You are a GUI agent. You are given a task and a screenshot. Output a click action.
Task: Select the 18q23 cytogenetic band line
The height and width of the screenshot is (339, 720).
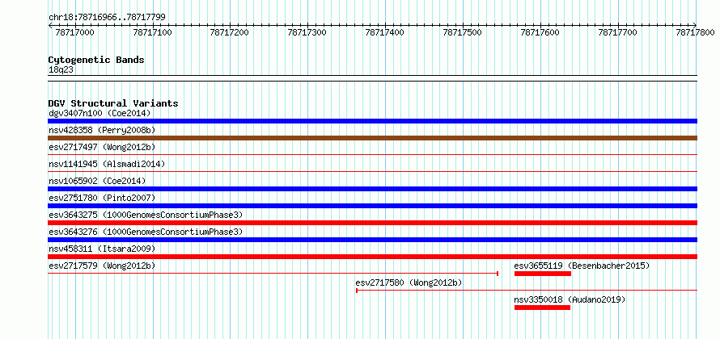point(372,78)
